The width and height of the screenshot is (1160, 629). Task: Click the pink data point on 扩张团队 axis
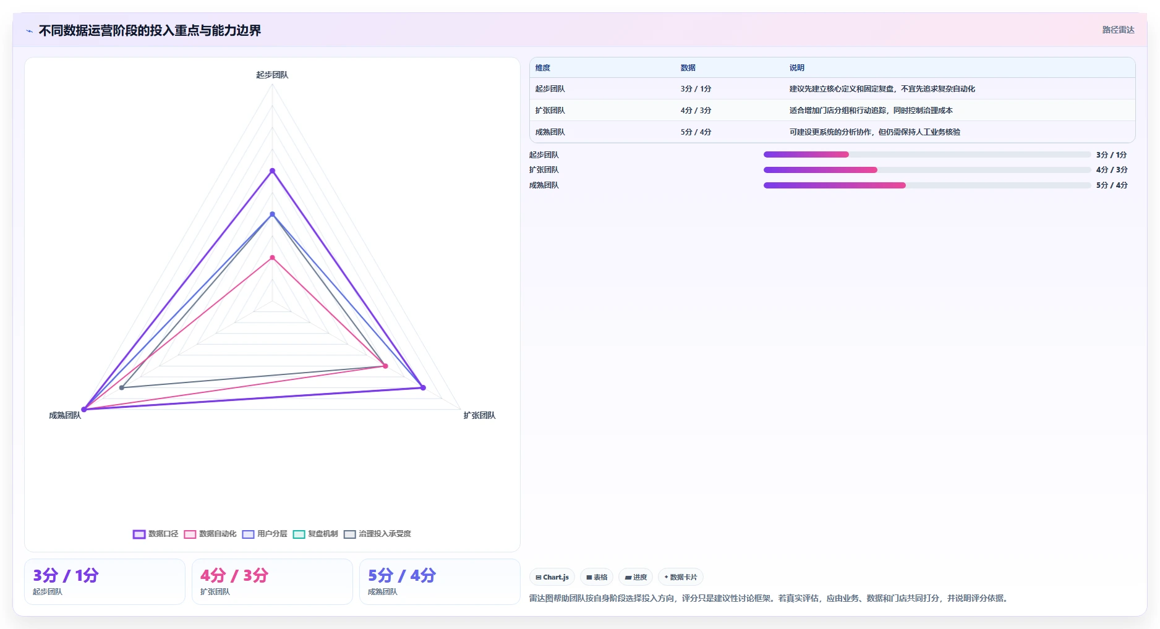click(x=385, y=366)
